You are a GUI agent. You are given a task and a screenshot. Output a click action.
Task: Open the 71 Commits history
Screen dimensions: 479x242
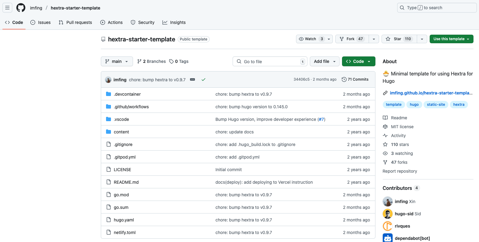point(355,79)
